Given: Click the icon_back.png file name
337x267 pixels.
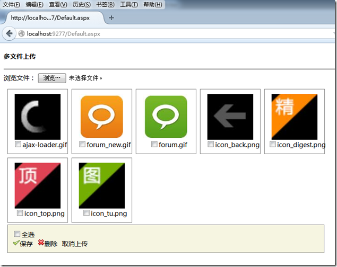Looking at the screenshot, I should pos(237,145).
